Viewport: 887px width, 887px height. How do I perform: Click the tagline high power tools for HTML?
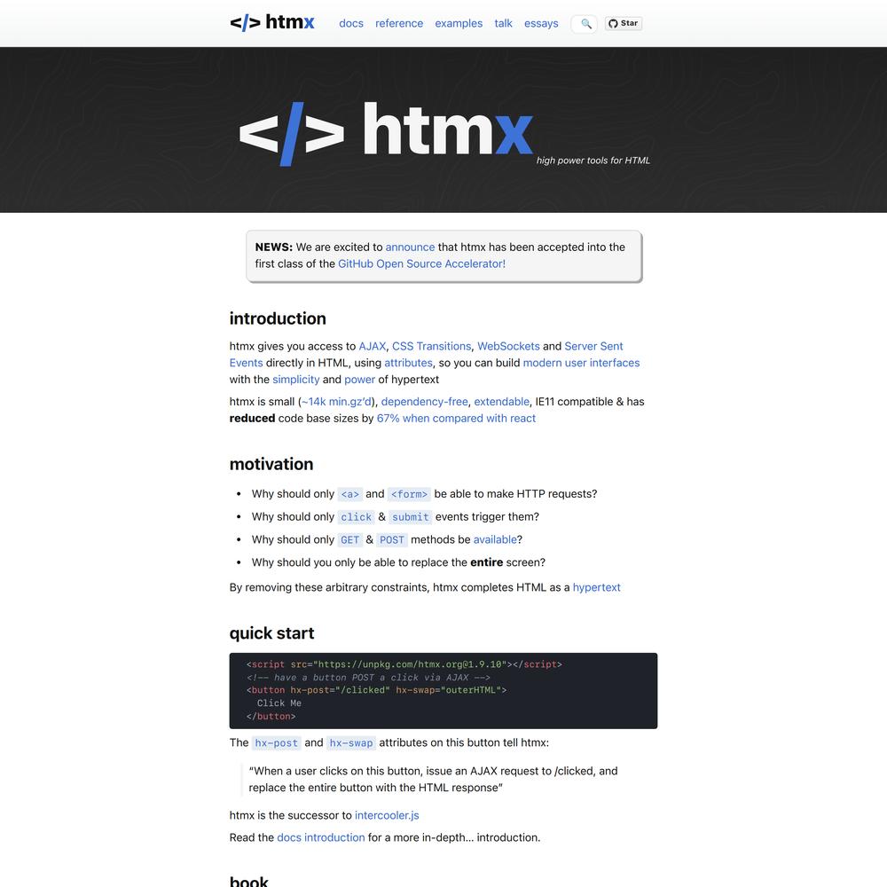[x=593, y=161]
